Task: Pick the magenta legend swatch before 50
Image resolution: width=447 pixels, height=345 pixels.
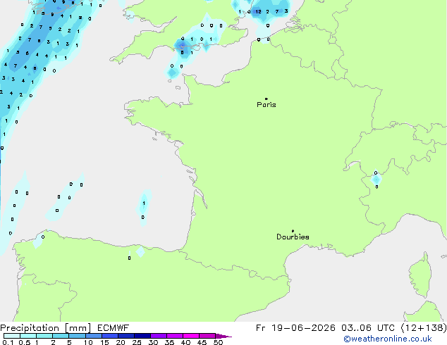Action: point(207,336)
